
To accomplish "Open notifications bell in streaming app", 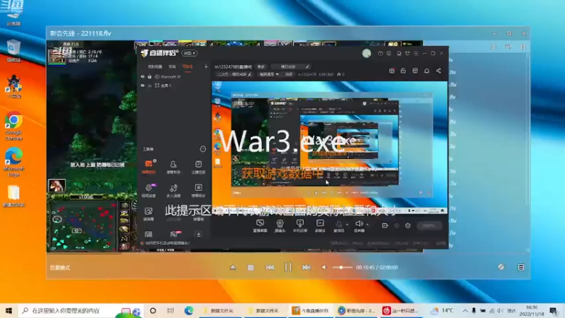I will (427, 71).
